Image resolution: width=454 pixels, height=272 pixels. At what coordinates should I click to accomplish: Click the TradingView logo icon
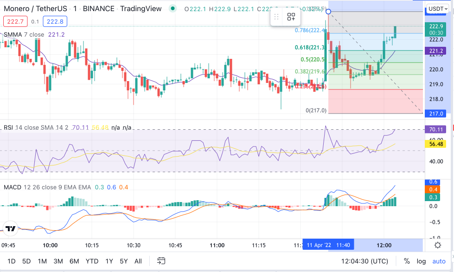coord(11,229)
